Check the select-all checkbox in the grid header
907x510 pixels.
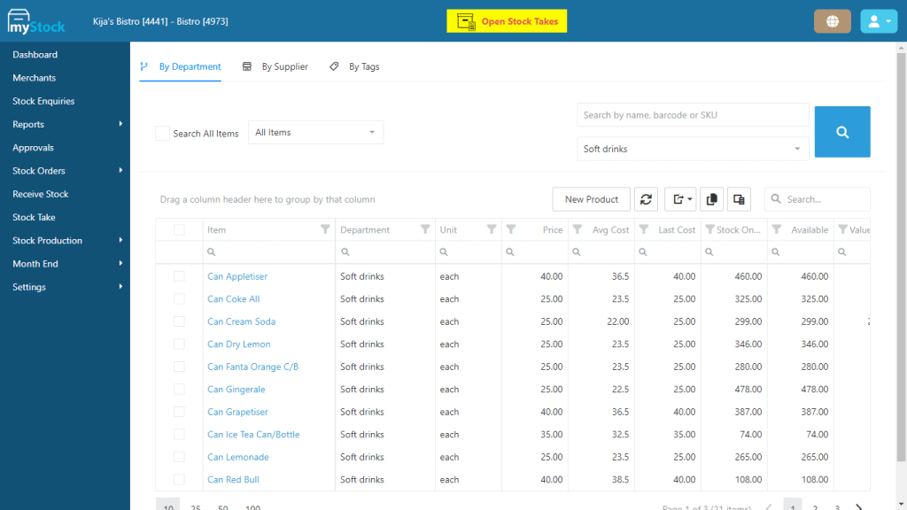(x=179, y=228)
